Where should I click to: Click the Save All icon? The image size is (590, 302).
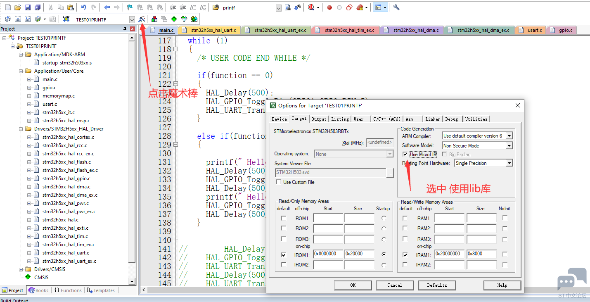(38, 7)
